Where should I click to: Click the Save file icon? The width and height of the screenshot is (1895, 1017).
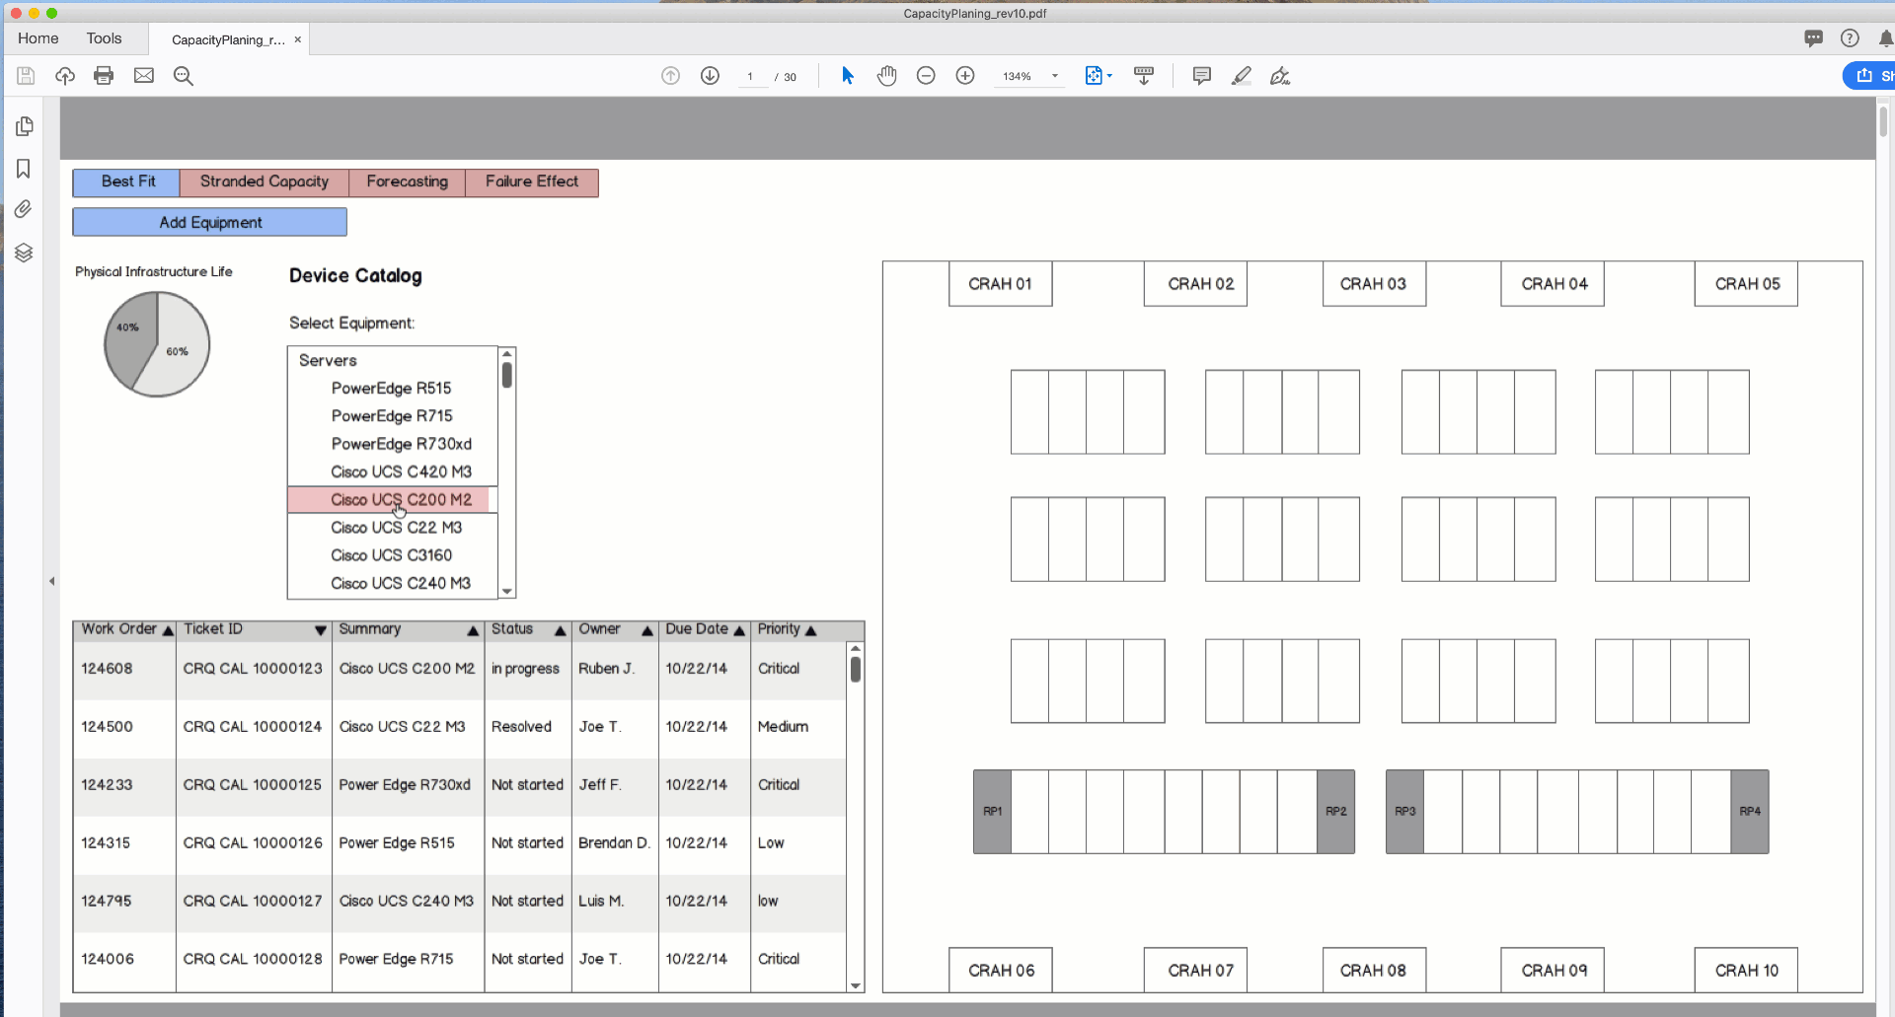click(x=27, y=76)
